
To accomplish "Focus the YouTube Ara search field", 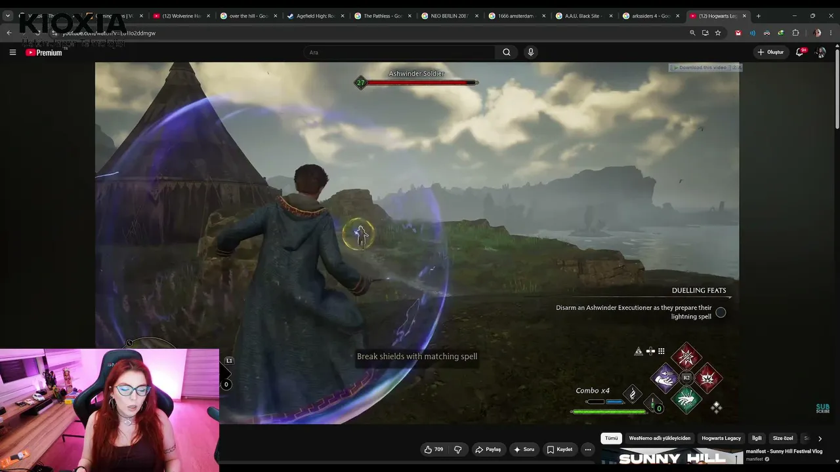I will [400, 52].
